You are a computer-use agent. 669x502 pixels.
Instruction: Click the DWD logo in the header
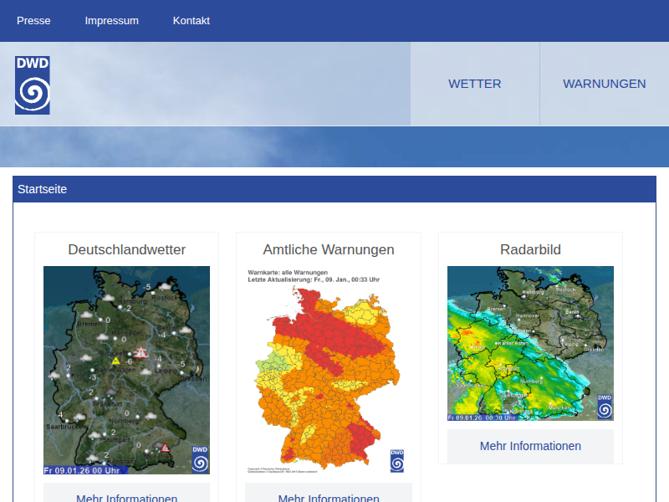point(33,85)
